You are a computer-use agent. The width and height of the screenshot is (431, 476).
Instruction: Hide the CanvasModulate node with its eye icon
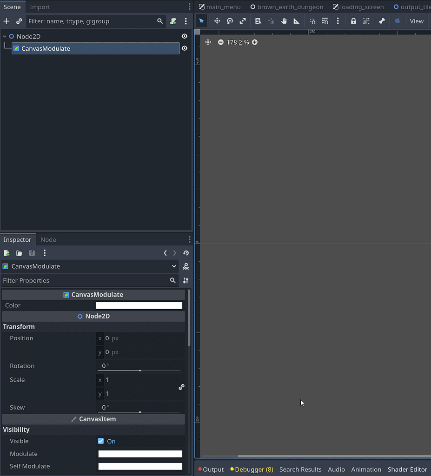184,48
